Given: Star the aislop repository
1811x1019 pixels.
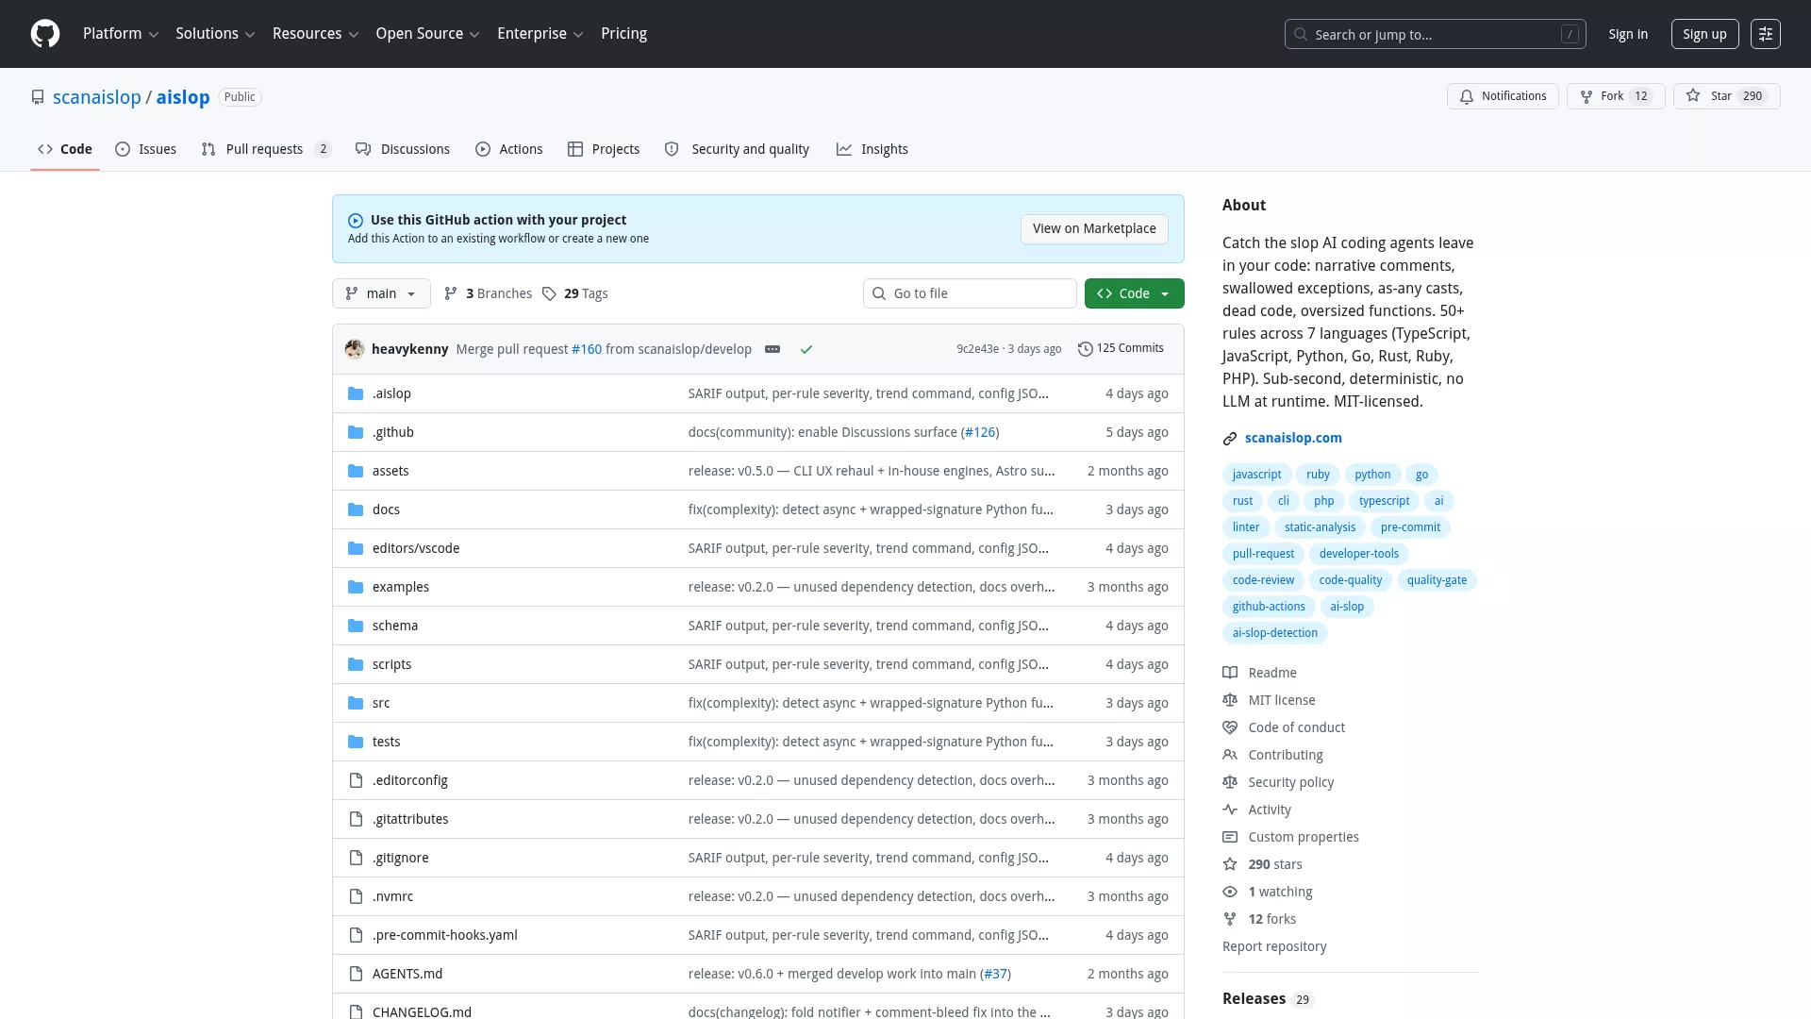Looking at the screenshot, I should click(x=1726, y=96).
